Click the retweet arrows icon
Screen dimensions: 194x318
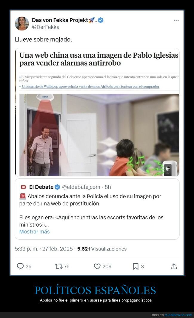pos(58,266)
